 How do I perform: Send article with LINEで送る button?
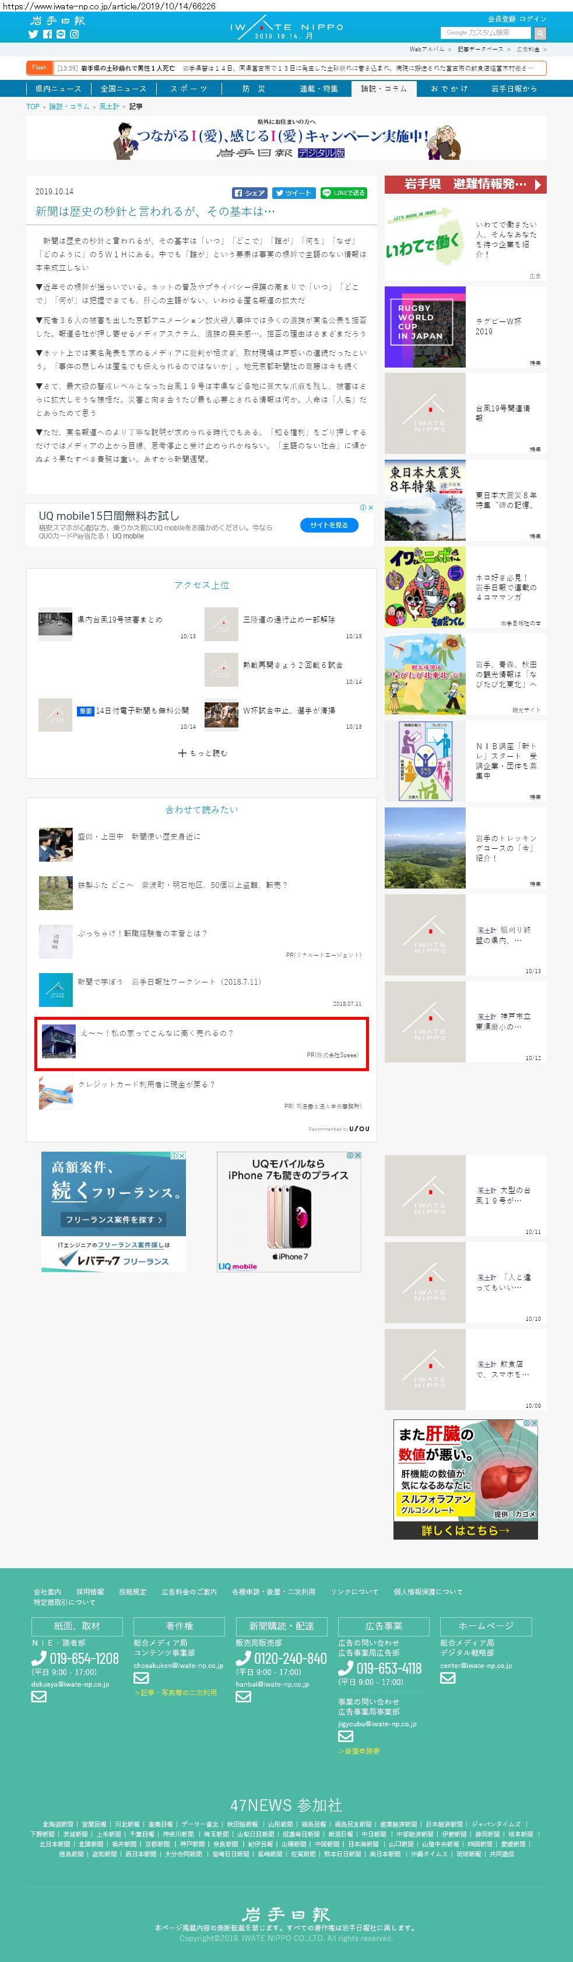(343, 193)
